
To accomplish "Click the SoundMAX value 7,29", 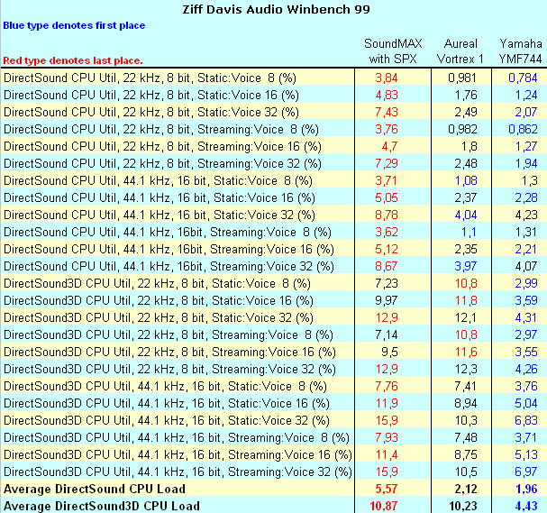I will click(x=387, y=163).
